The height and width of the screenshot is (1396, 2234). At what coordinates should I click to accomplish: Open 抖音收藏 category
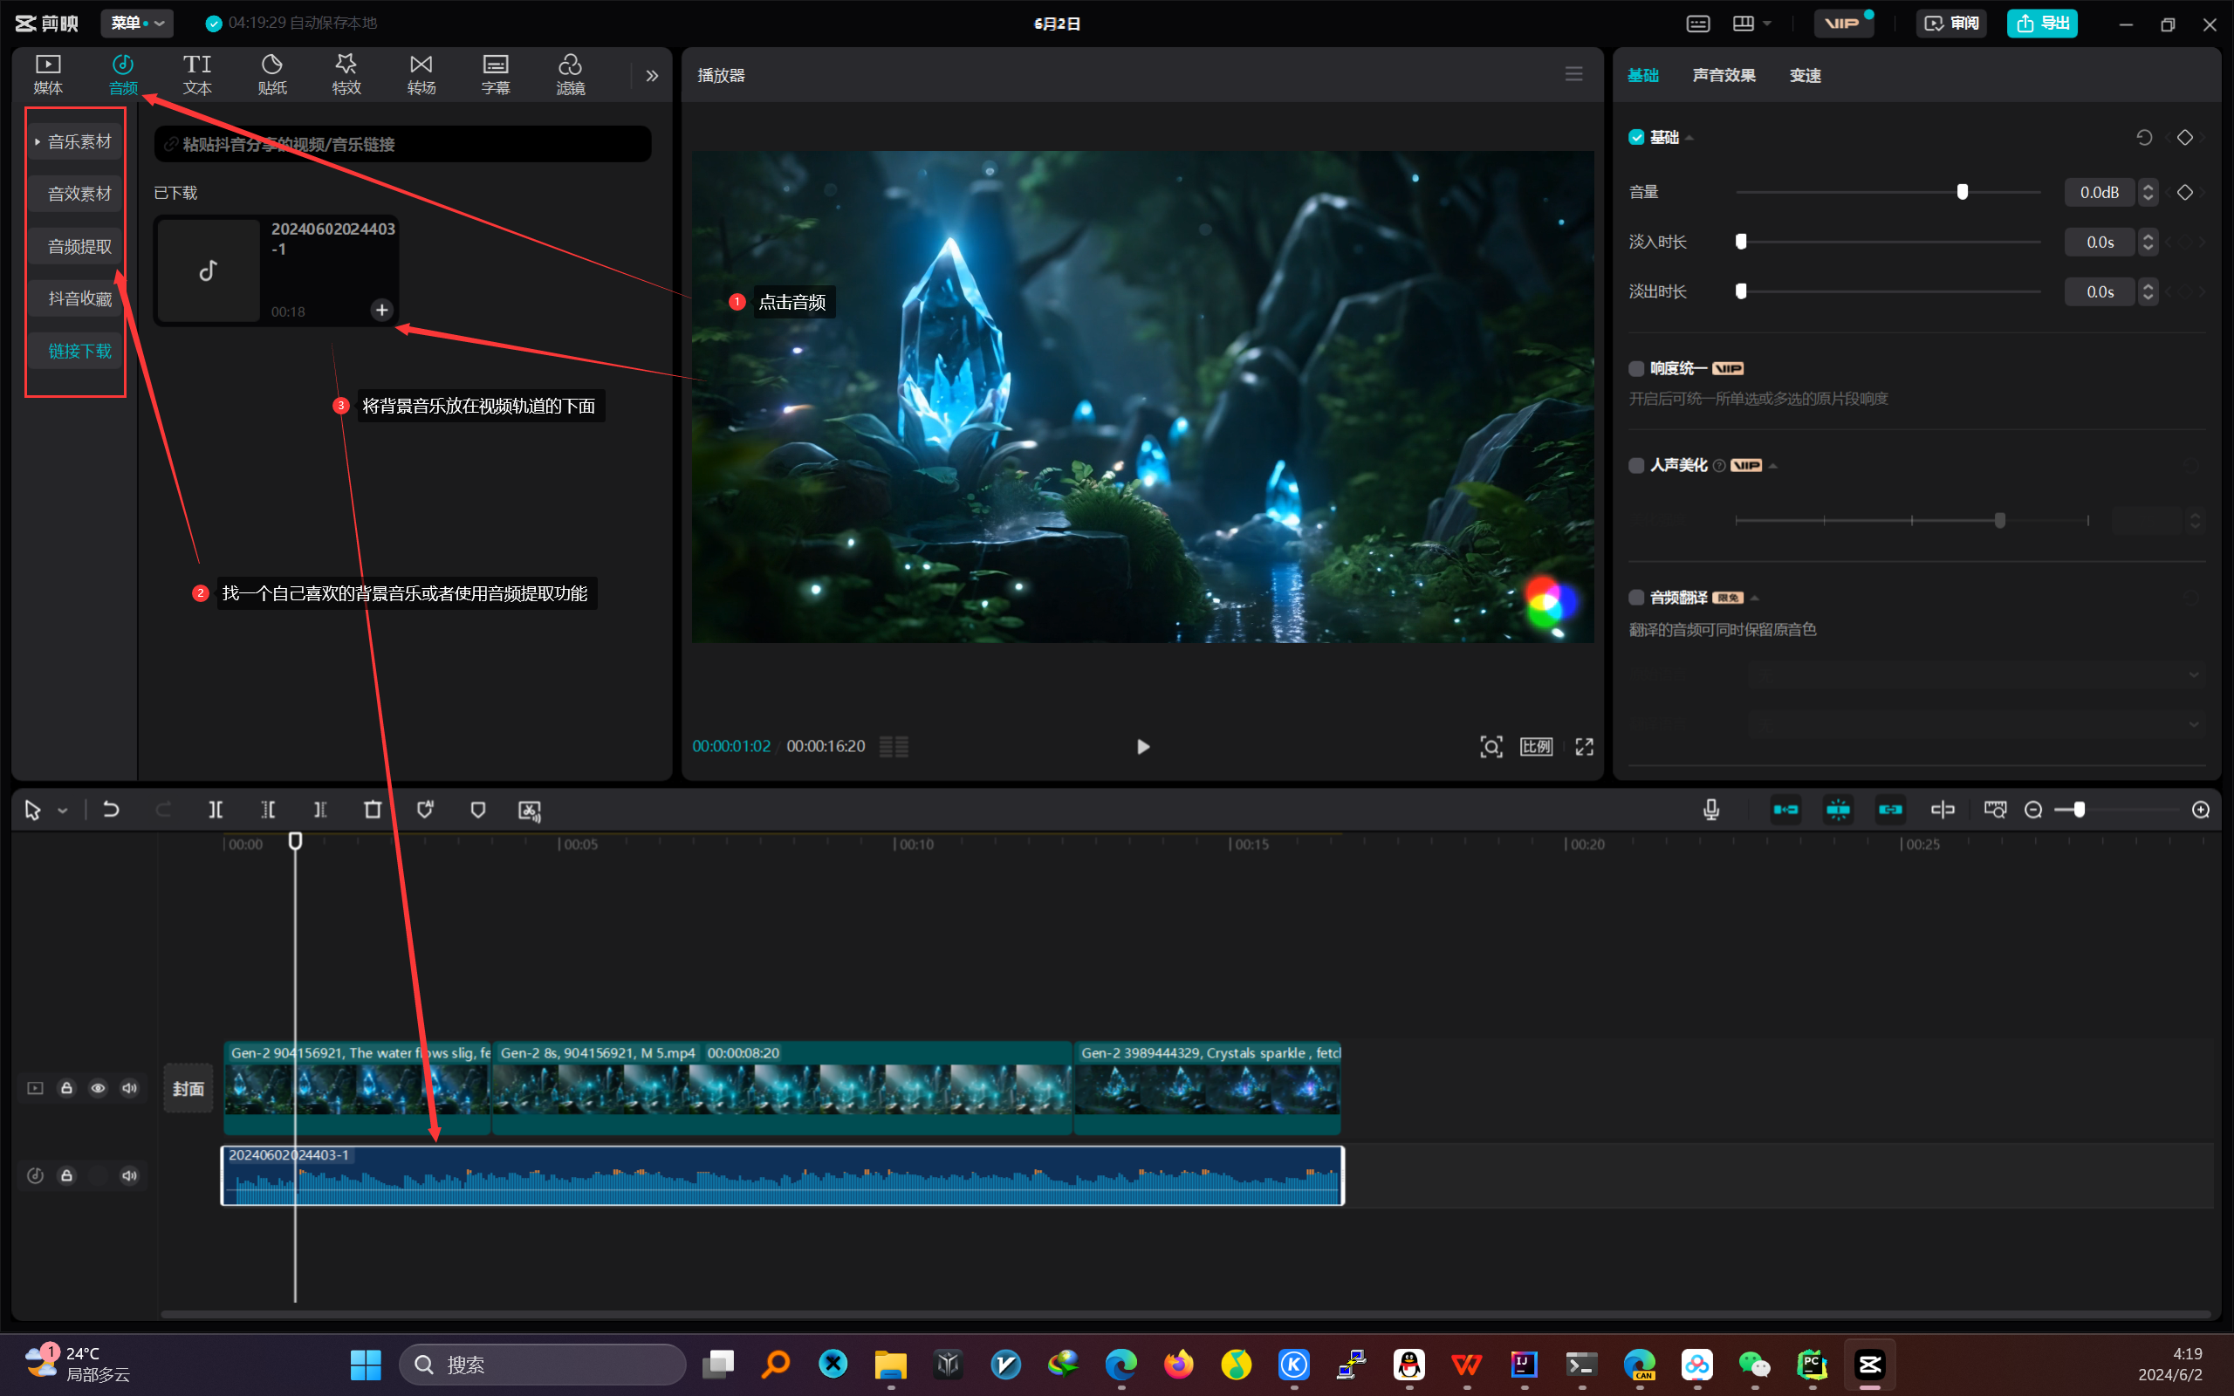(74, 298)
